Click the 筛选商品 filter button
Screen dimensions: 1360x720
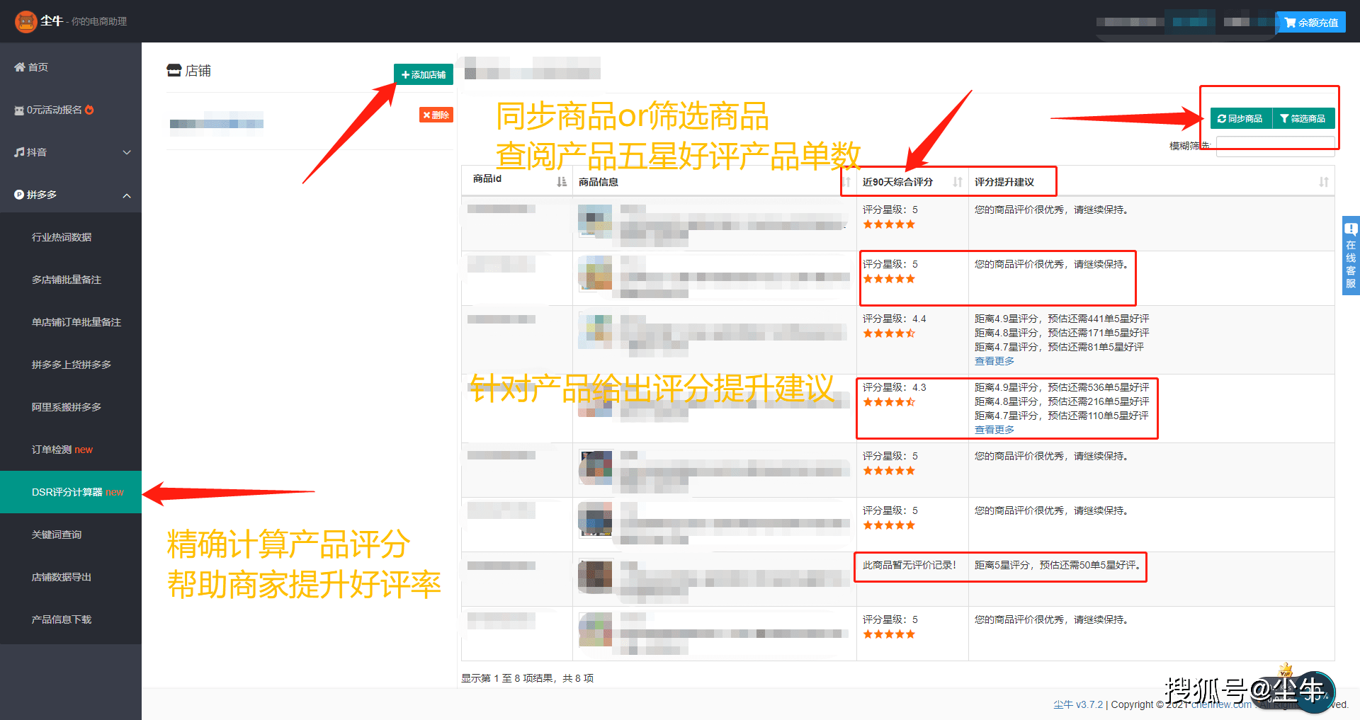(x=1303, y=118)
